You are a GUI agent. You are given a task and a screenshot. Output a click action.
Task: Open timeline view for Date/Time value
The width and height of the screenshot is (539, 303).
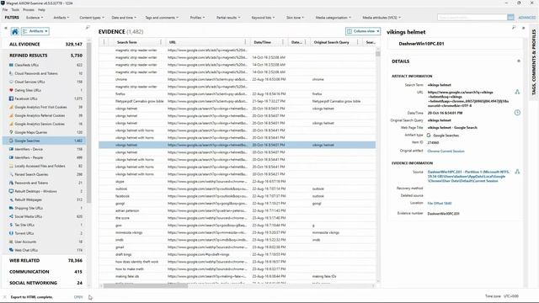point(517,113)
